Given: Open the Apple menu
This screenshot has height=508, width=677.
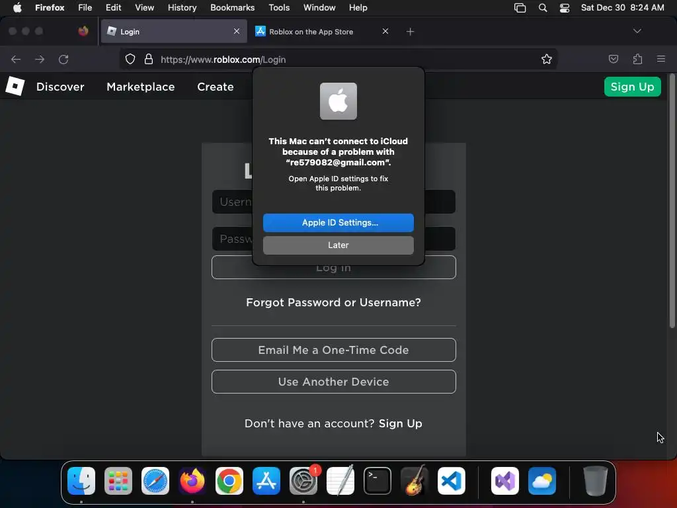Looking at the screenshot, I should (17, 7).
